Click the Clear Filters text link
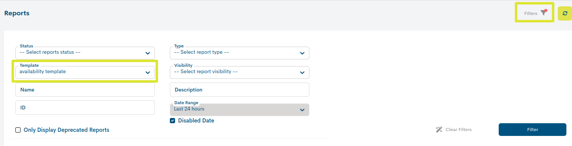This screenshot has width=572, height=146. (459, 130)
